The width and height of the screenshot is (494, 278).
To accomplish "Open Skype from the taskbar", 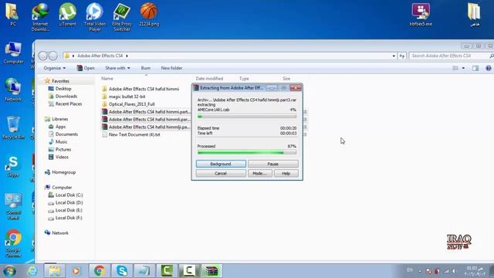I will coord(122,271).
